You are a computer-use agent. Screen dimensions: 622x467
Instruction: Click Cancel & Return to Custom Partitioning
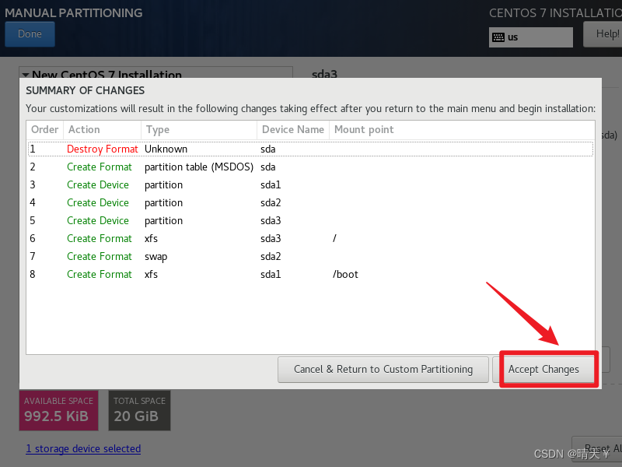pyautogui.click(x=383, y=369)
